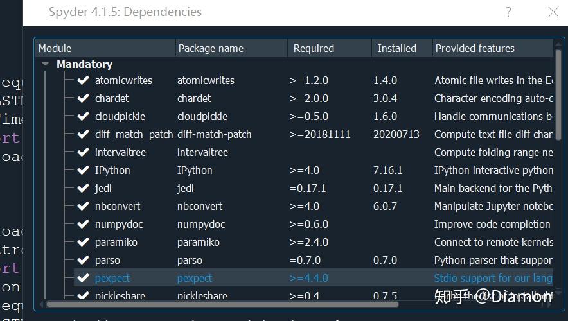Viewport: 568px width, 321px height.
Task: Sort by the Package name column header
Action: coord(231,48)
